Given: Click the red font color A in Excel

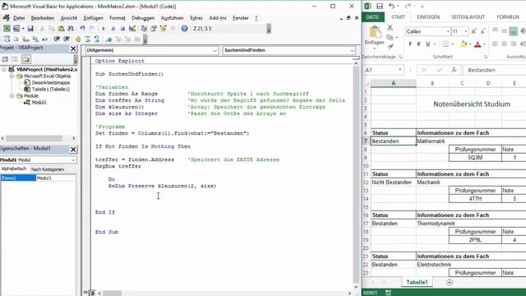Looking at the screenshot, I should tap(478, 44).
